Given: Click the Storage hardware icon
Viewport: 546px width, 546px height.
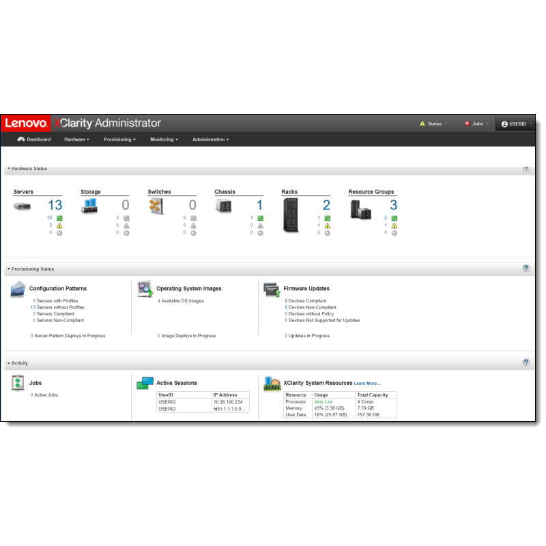Looking at the screenshot, I should point(89,206).
